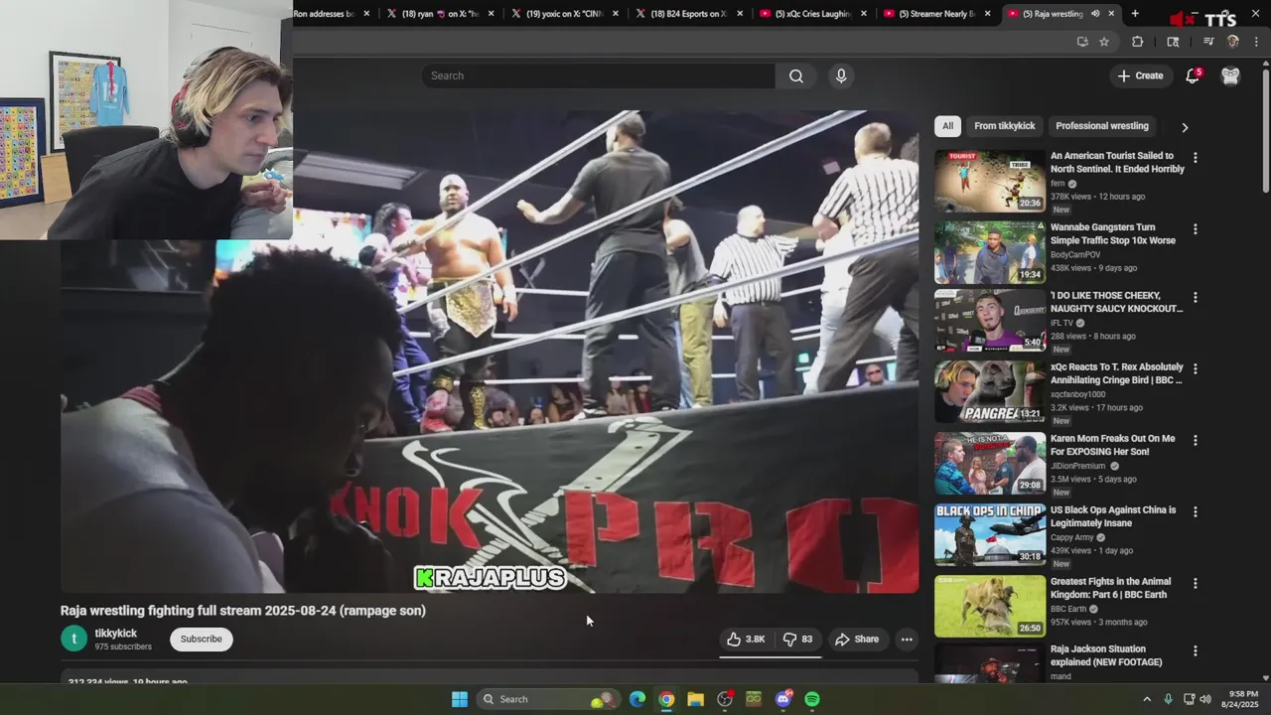Select the All filter chip
Viewport: 1271px width, 715px height.
point(947,126)
